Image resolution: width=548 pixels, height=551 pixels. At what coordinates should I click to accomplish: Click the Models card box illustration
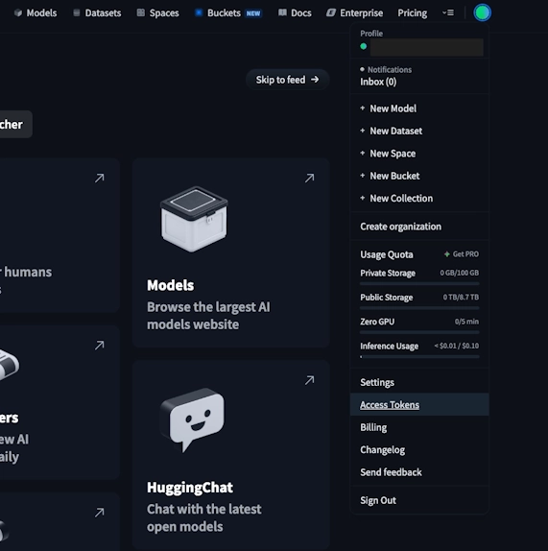pos(194,219)
